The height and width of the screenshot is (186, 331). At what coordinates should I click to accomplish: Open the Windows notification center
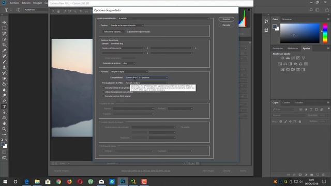[324, 181]
